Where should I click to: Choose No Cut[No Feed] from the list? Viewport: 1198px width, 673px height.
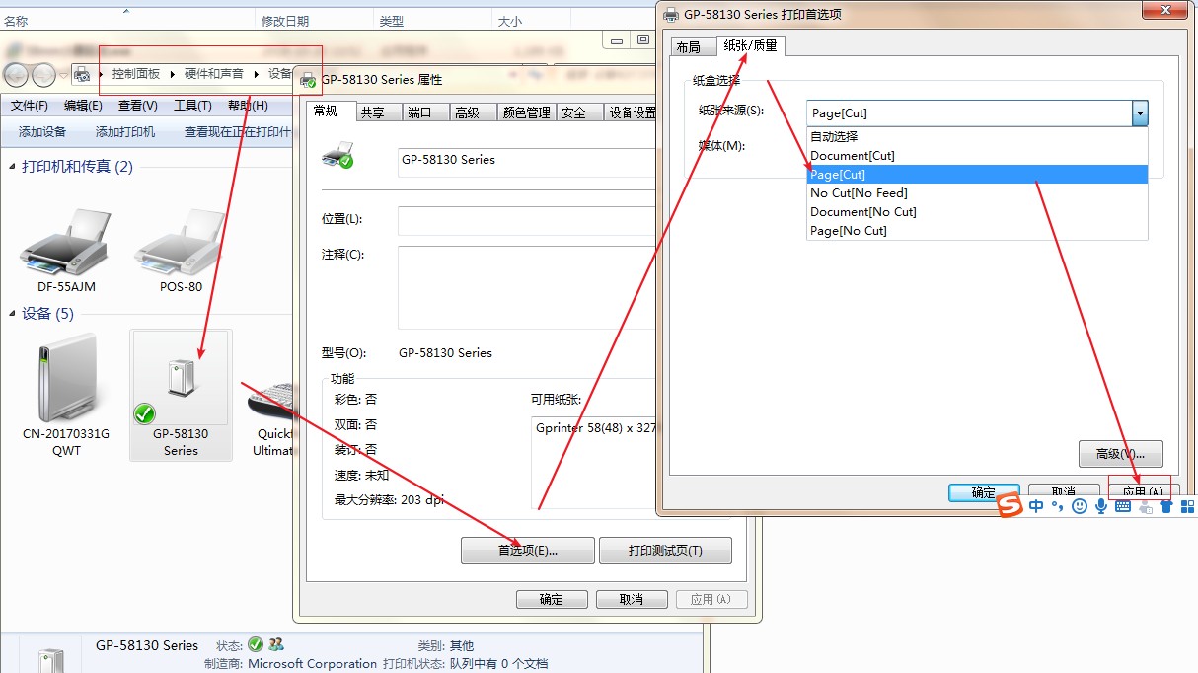pos(977,192)
